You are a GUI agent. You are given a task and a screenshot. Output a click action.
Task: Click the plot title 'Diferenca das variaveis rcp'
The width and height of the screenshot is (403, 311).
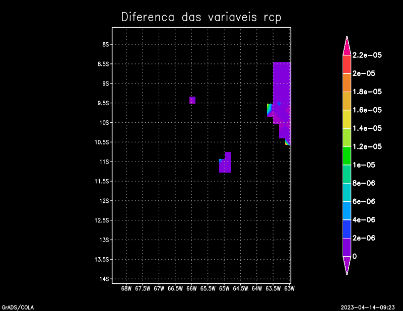pyautogui.click(x=201, y=17)
